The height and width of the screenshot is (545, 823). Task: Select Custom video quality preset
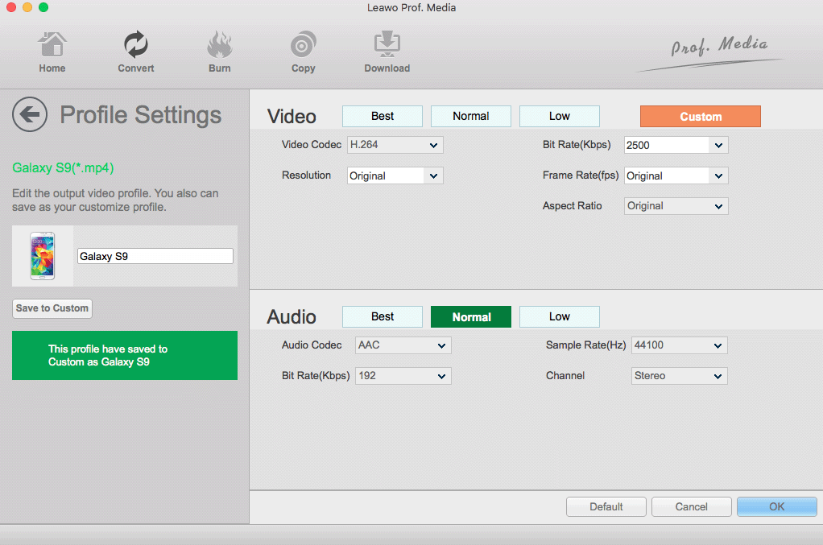(700, 117)
